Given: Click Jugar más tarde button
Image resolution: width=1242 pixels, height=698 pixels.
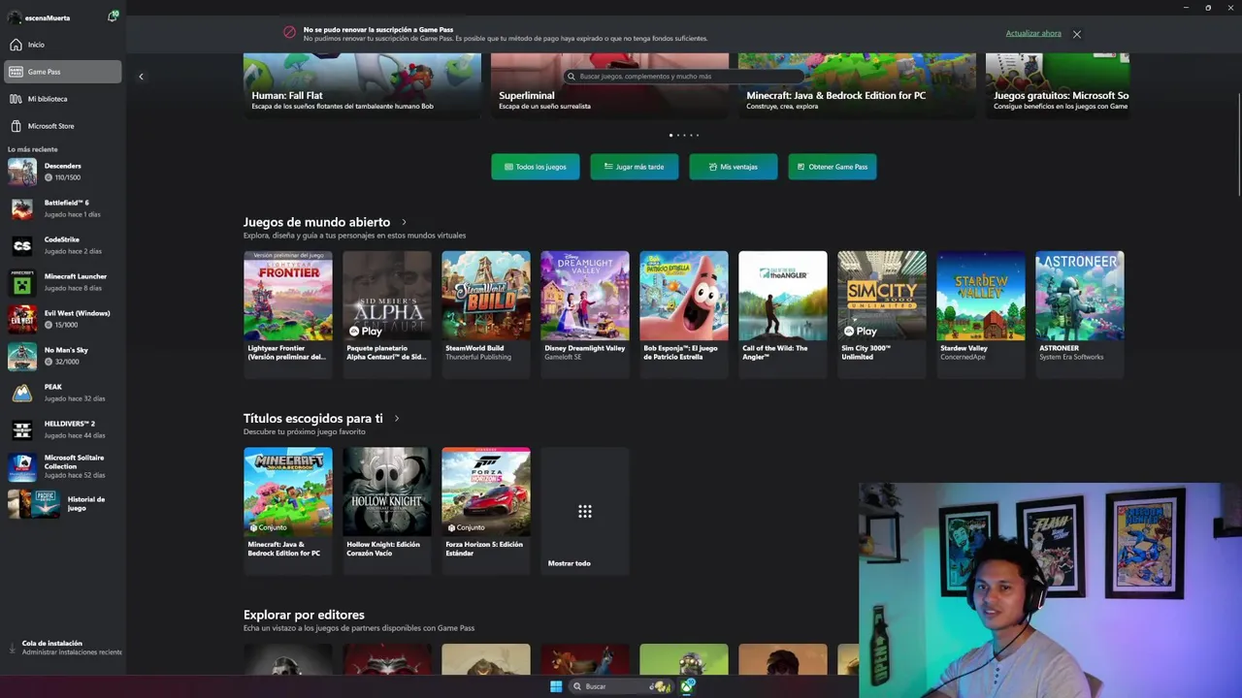Looking at the screenshot, I should pyautogui.click(x=635, y=167).
